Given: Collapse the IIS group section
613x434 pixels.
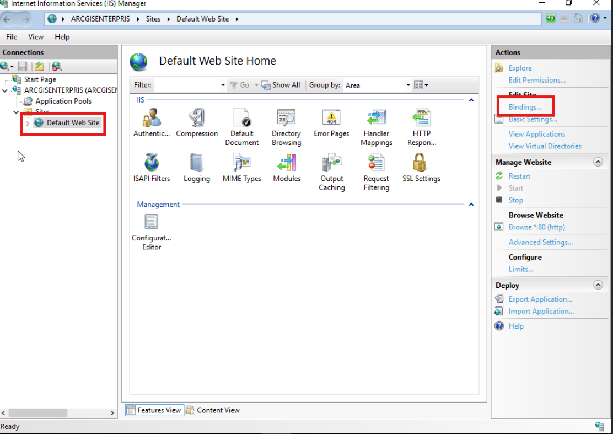Looking at the screenshot, I should pyautogui.click(x=471, y=100).
